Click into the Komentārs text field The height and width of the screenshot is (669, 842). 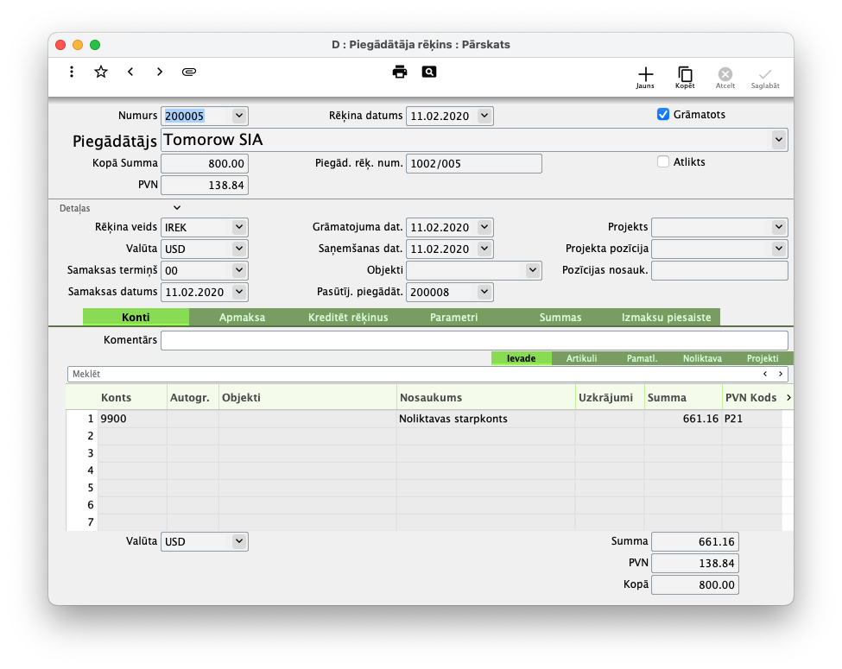474,340
